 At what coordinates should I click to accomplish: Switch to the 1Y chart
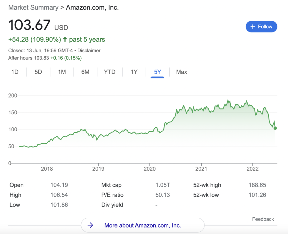[x=134, y=72]
